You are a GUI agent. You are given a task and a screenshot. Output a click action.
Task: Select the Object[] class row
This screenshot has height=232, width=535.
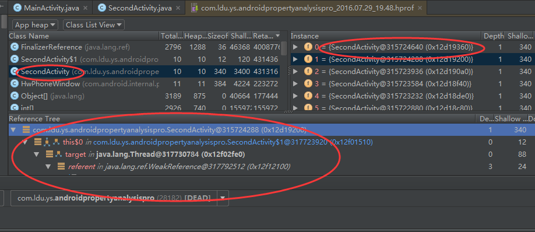144,96
